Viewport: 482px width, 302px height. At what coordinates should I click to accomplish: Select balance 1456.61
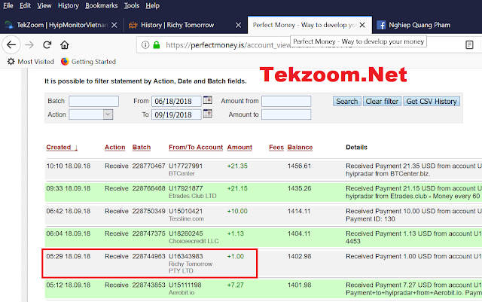[299, 166]
